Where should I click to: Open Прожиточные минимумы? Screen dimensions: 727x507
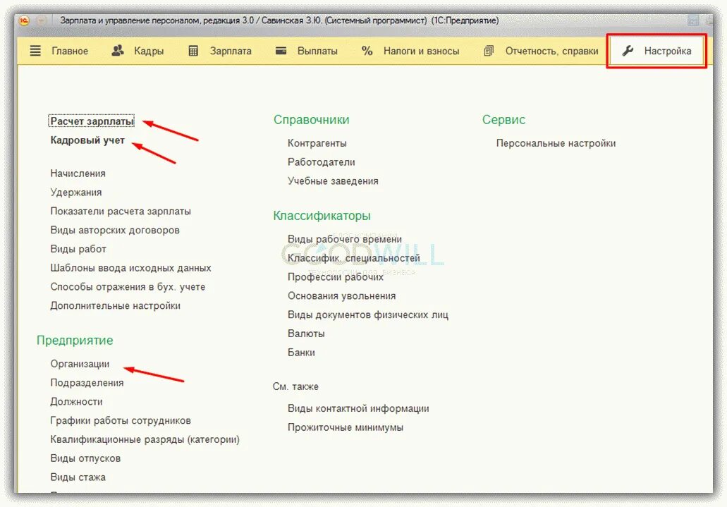pyautogui.click(x=346, y=428)
